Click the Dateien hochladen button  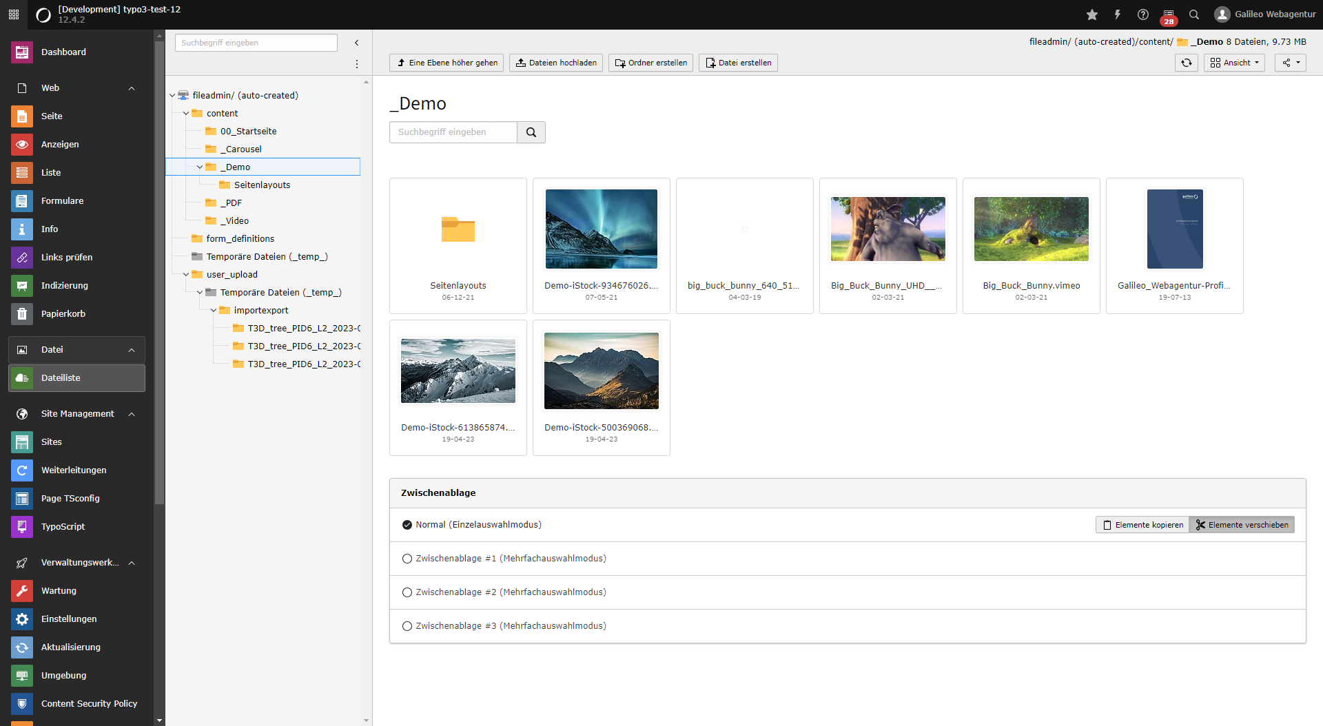556,63
